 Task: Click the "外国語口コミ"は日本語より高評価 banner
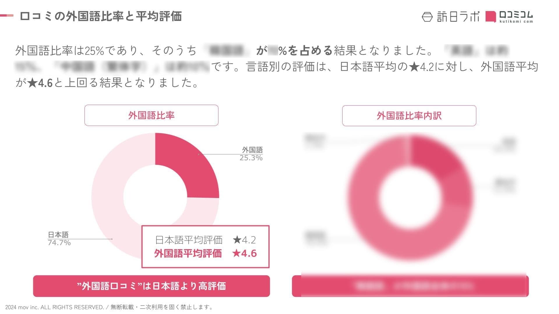tap(151, 286)
